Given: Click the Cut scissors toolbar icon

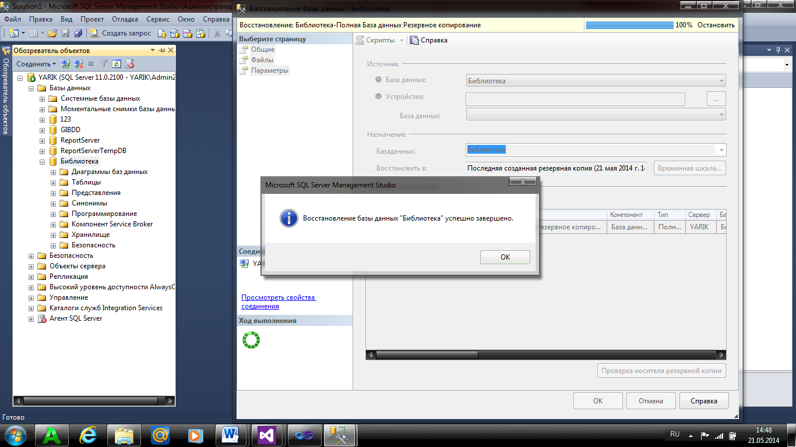Looking at the screenshot, I should 217,33.
